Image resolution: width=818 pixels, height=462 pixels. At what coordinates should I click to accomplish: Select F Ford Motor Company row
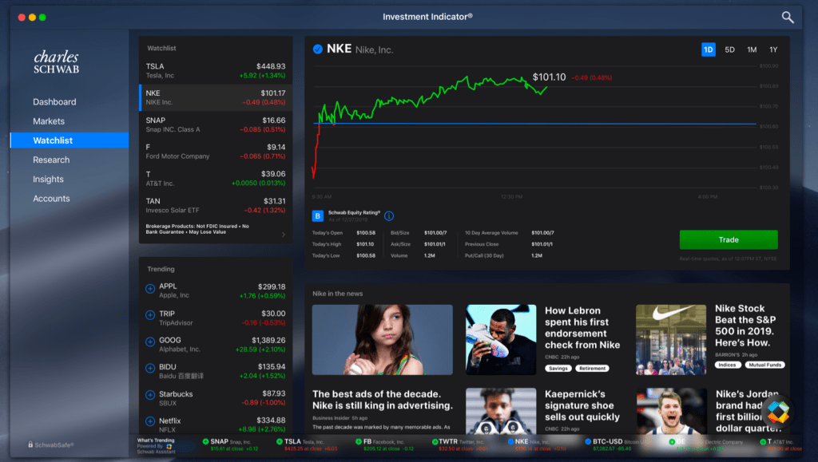pyautogui.click(x=216, y=152)
